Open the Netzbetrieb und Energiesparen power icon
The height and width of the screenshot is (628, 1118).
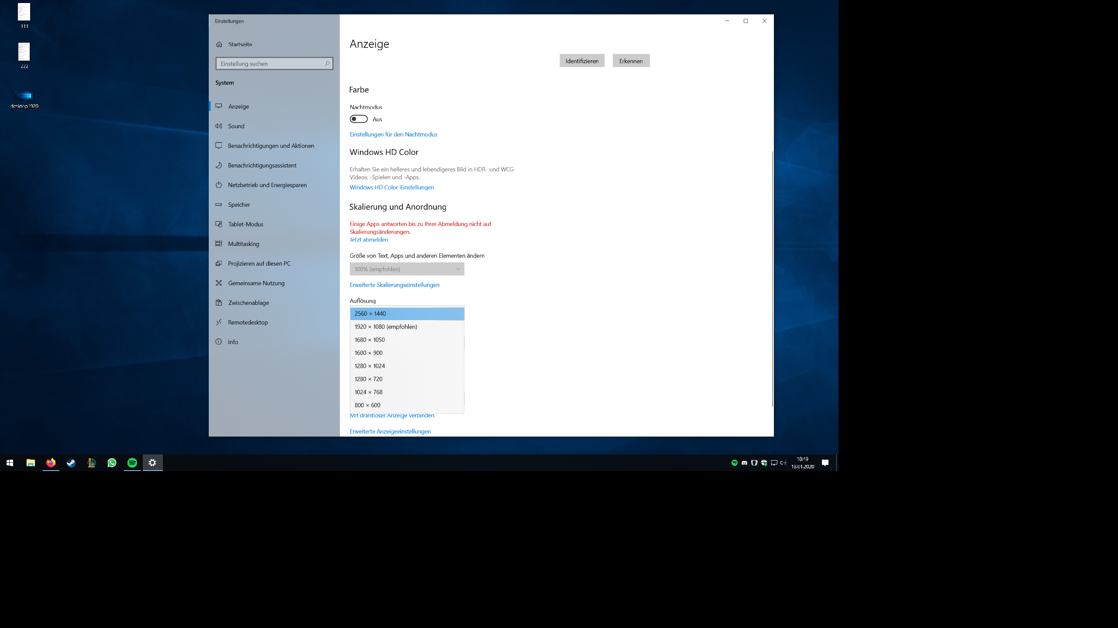click(x=219, y=185)
